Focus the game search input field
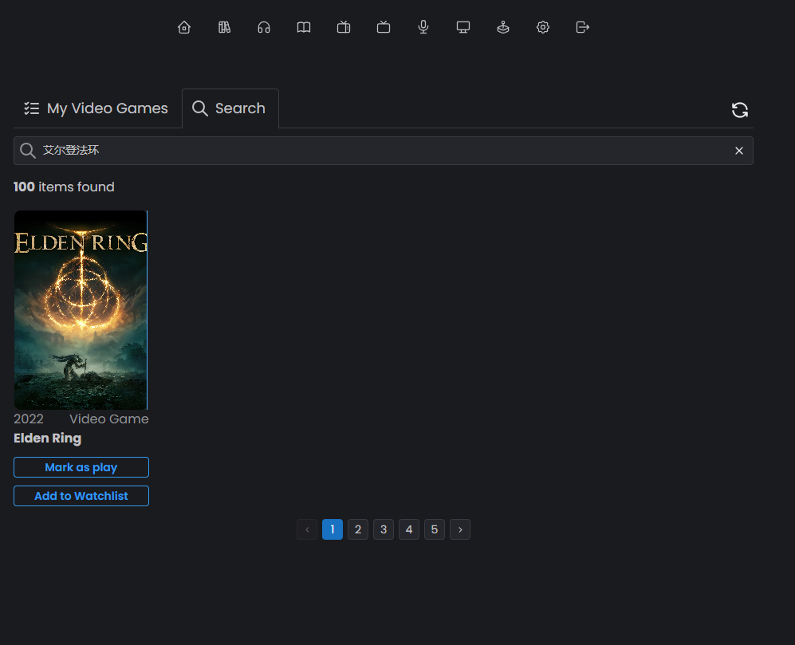The width and height of the screenshot is (795, 645). pyautogui.click(x=383, y=151)
